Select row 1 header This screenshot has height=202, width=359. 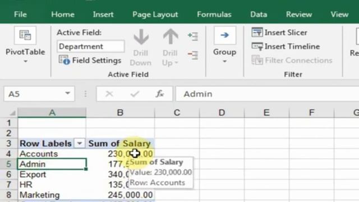(x=9, y=123)
